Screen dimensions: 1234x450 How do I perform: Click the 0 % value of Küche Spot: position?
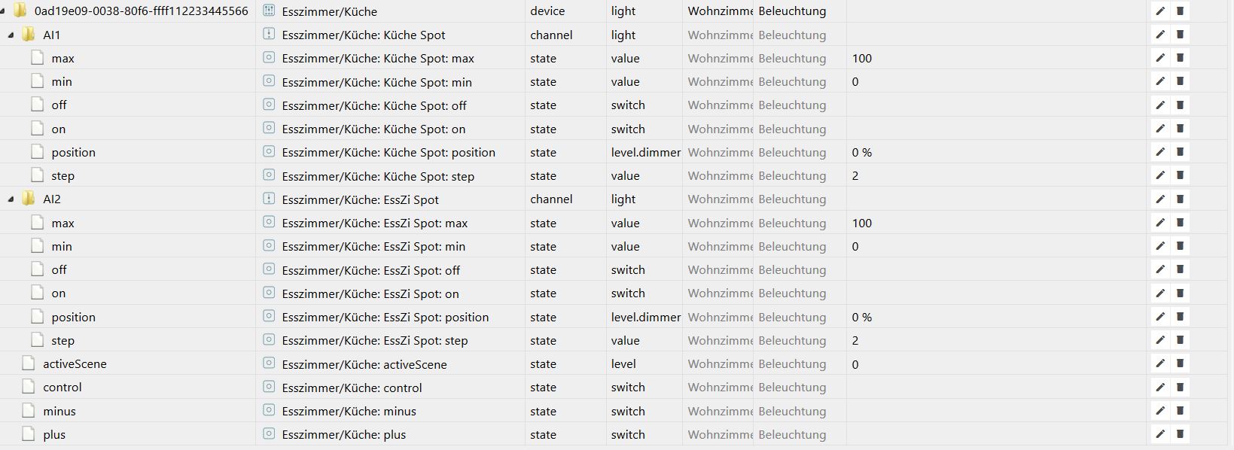[x=862, y=152]
